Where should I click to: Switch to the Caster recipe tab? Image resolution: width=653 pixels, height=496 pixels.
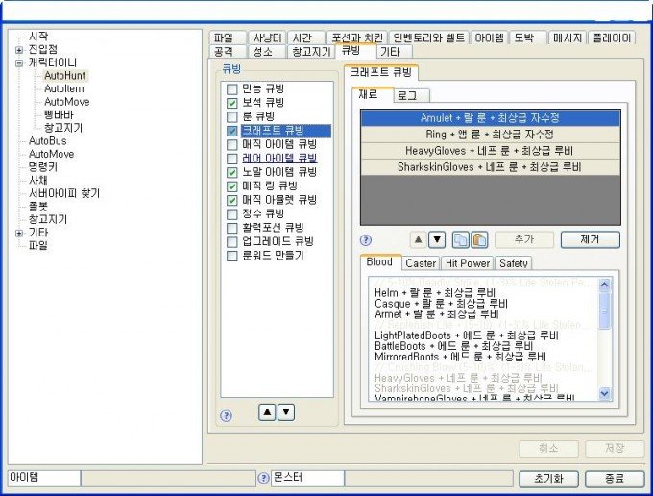(420, 262)
